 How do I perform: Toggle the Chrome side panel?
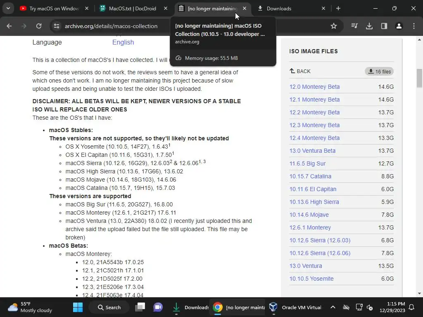pos(384,26)
